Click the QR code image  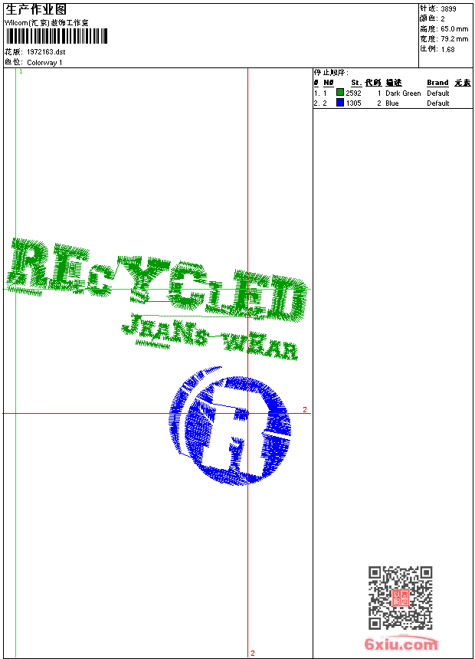[401, 598]
